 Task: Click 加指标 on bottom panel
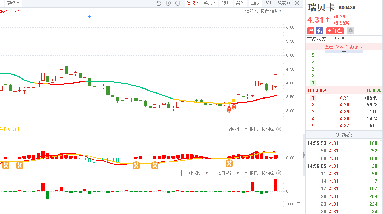[x=251, y=173]
